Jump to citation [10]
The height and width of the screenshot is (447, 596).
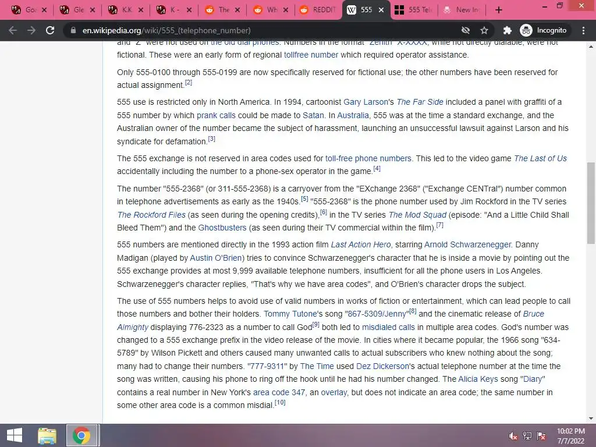point(280,403)
